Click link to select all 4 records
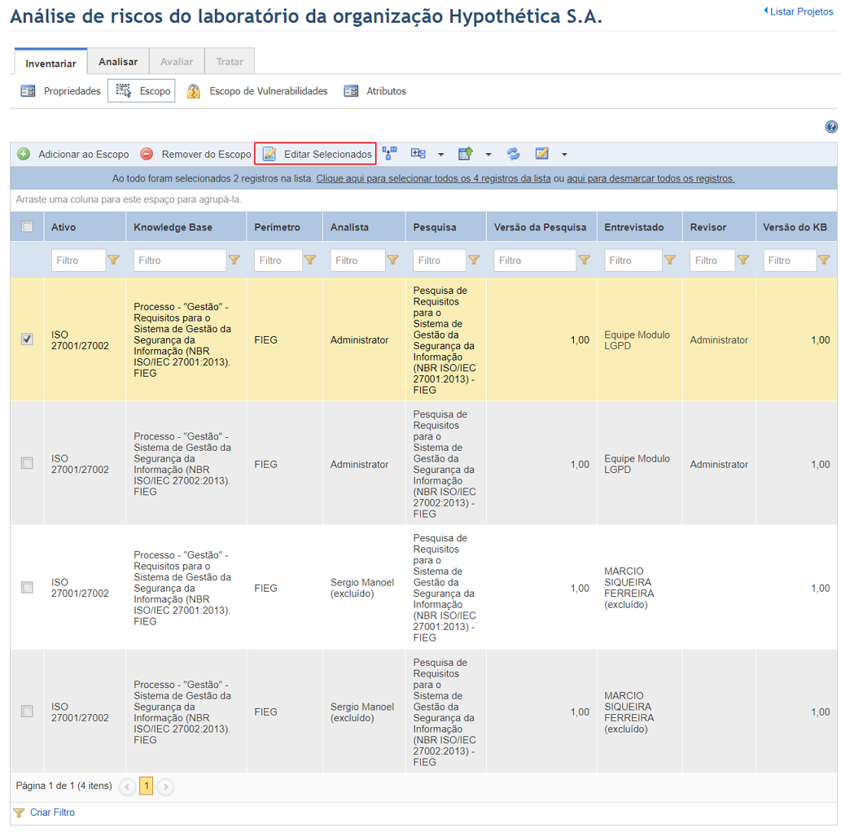Image resolution: width=841 pixels, height=832 pixels. point(433,178)
